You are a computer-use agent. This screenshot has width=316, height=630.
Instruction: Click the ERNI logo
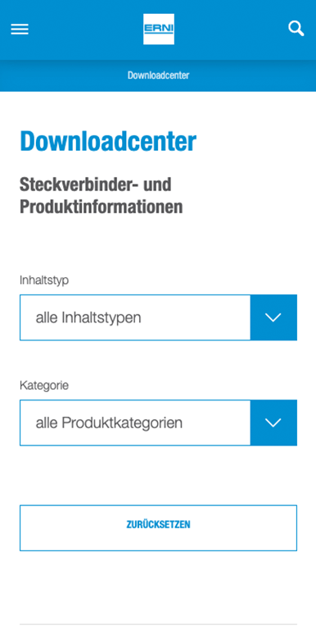[x=159, y=29]
